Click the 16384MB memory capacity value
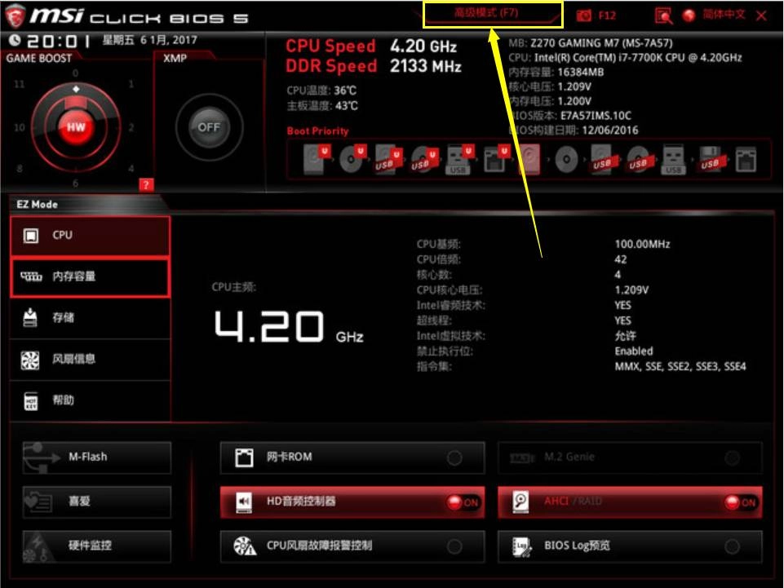Viewport: 784px width, 588px height. point(581,72)
